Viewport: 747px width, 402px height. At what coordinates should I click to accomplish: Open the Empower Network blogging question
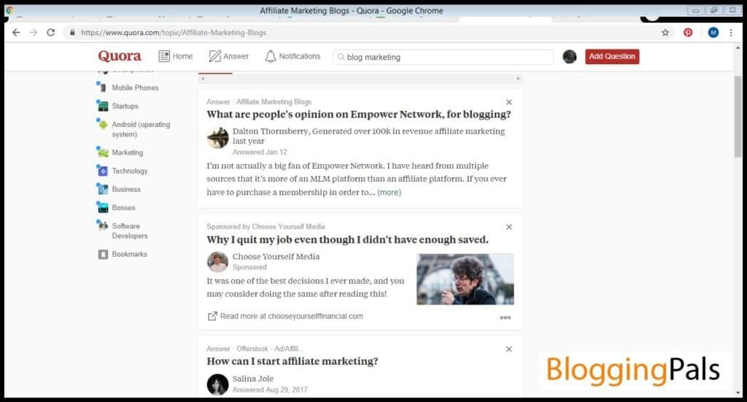359,115
